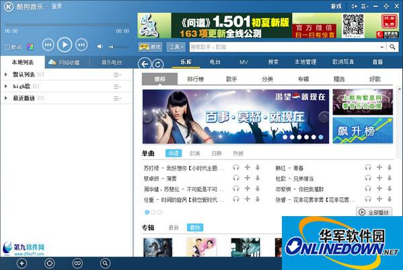
Task: Adjust the volume slider
Action: pos(118,47)
